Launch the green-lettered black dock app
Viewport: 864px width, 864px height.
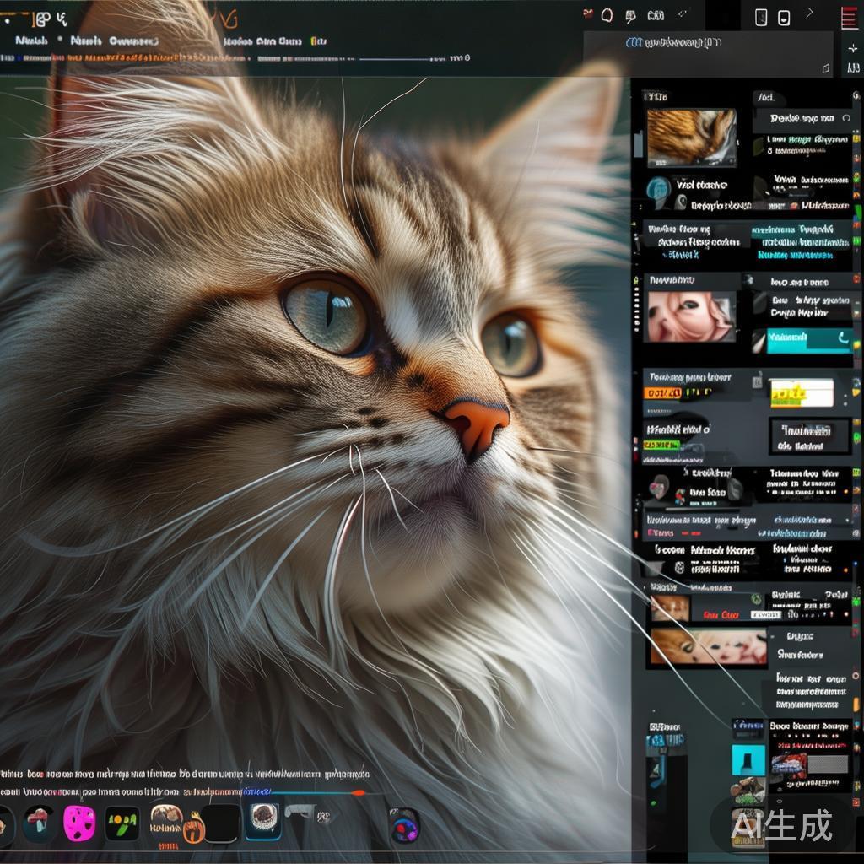[122, 823]
